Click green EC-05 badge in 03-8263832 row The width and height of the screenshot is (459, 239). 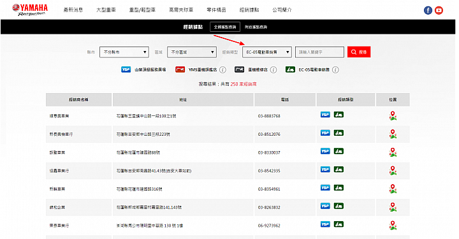(339, 206)
